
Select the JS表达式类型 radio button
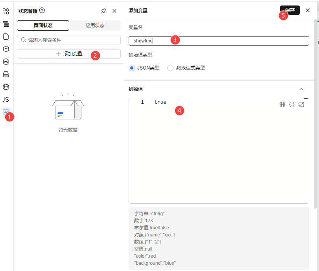point(170,68)
